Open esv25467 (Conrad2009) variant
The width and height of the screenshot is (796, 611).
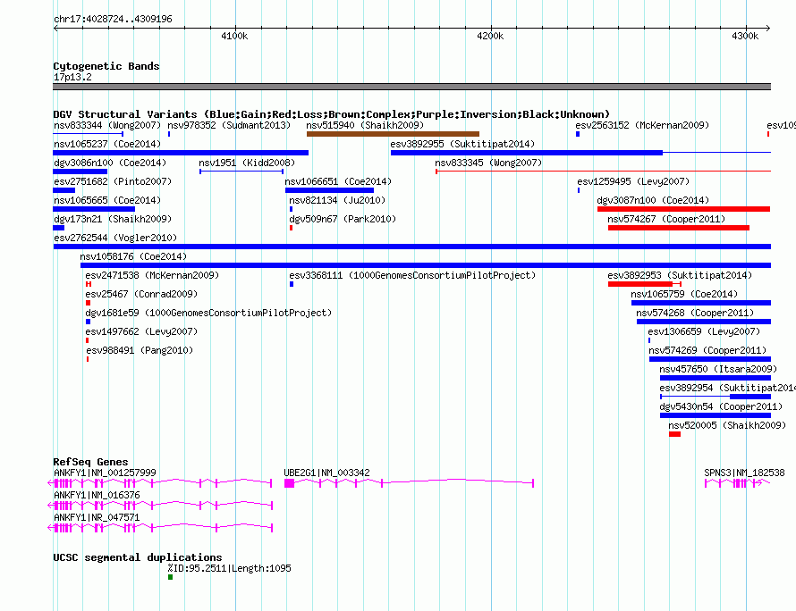(141, 294)
